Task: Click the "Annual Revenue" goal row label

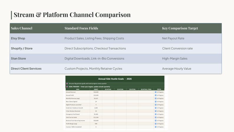Action: [71, 92]
